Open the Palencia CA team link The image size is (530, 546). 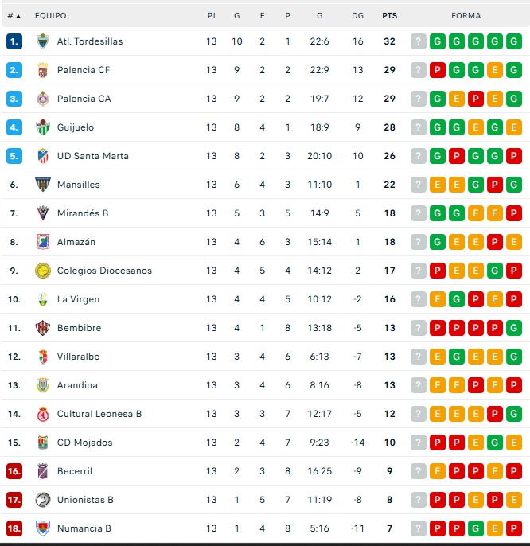84,99
